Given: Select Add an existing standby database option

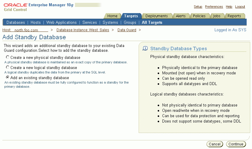Looking at the screenshot, I should point(7,78).
